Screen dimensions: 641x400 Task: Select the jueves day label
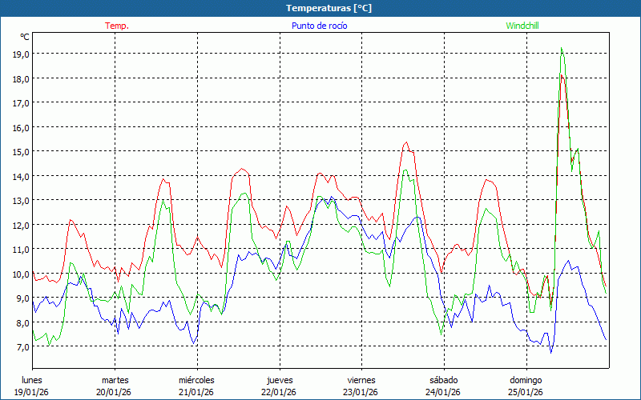point(279,380)
